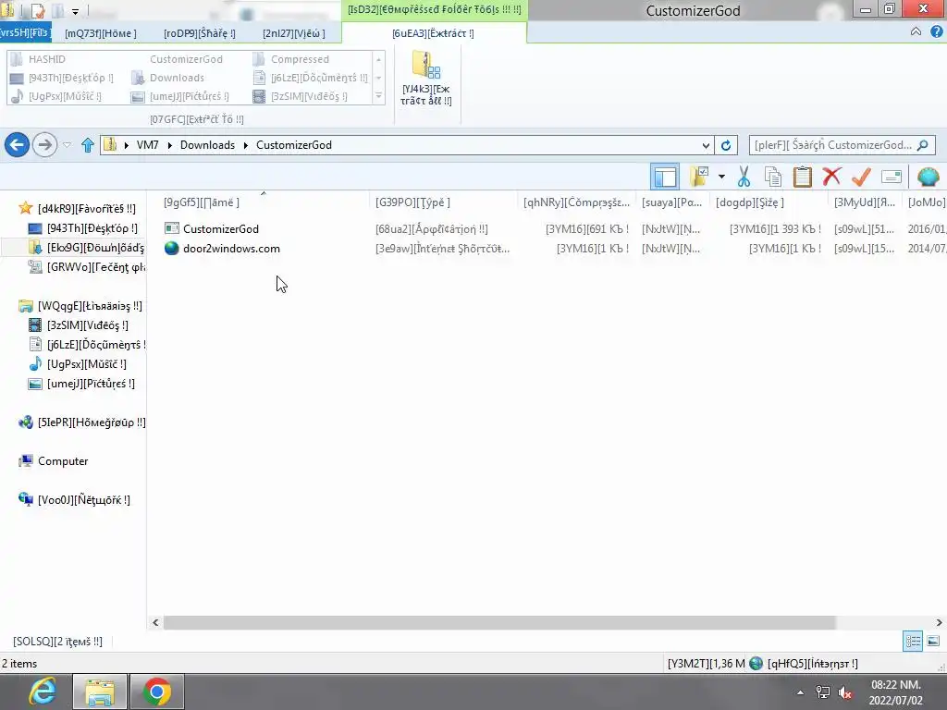Click Properties icon in quick access toolbar
The height and width of the screenshot is (710, 947).
(37, 10)
